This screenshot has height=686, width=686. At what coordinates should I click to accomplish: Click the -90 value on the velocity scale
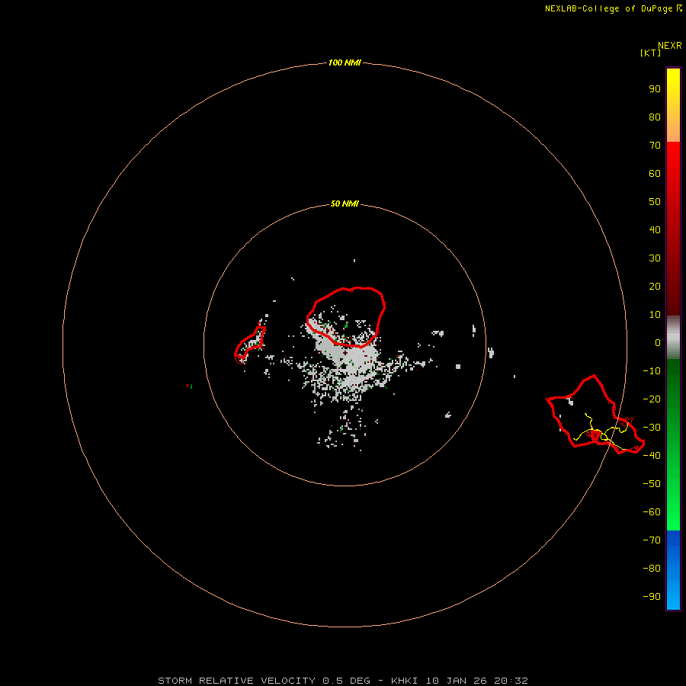[652, 597]
